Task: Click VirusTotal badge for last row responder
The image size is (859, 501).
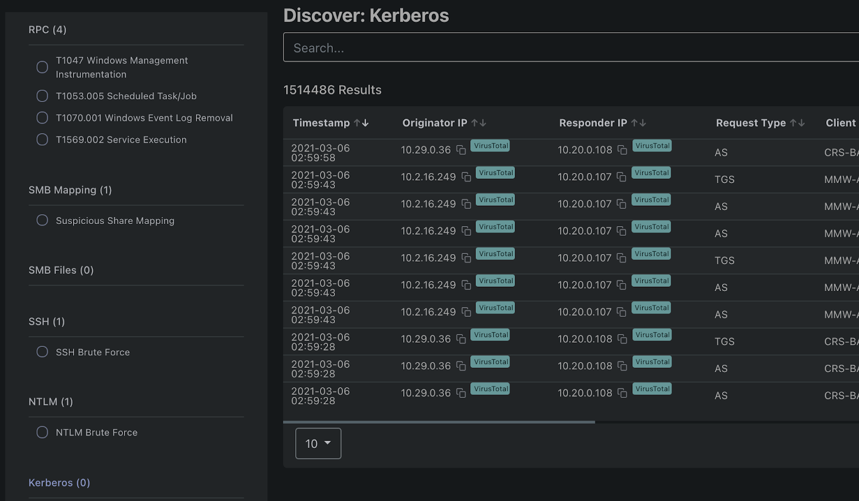Action: (652, 389)
